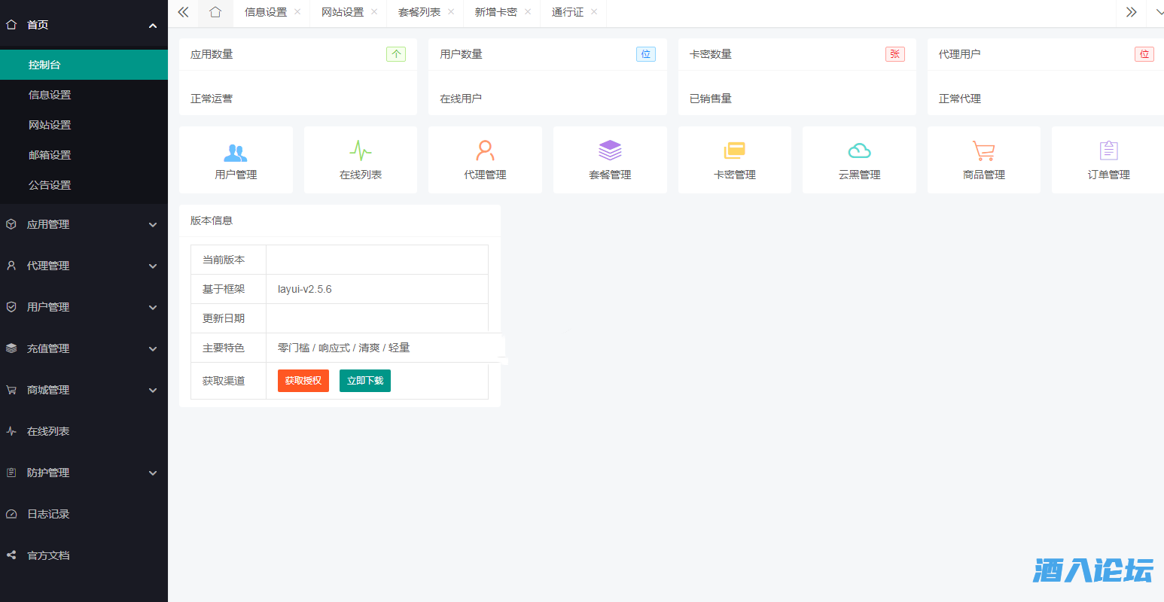
Task: Click the green 立即下载 button
Action: (x=365, y=381)
